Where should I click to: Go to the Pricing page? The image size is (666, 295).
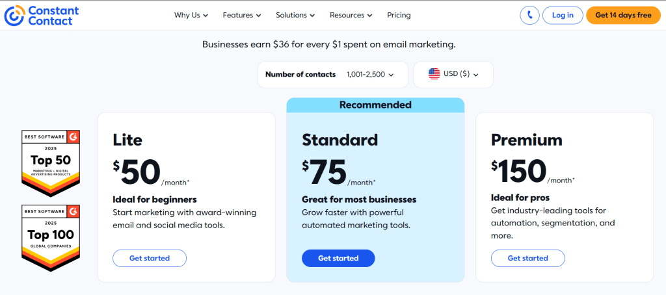point(399,15)
